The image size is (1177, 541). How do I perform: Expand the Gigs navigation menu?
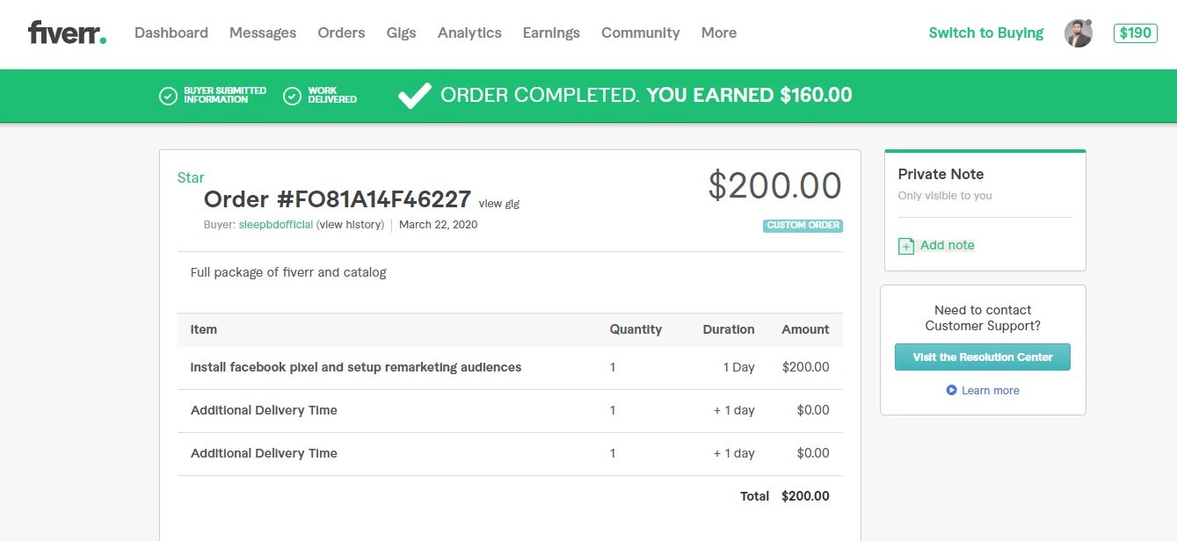[401, 33]
